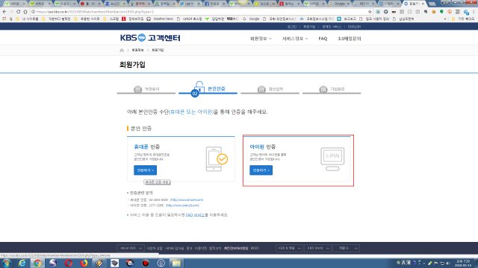Bookmark this page with the star icon
The width and height of the screenshot is (478, 268).
pyautogui.click(x=370, y=12)
